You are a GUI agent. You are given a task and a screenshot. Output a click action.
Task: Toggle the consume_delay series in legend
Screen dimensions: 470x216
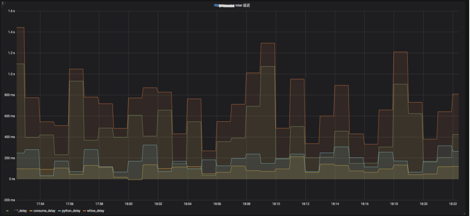coord(44,211)
